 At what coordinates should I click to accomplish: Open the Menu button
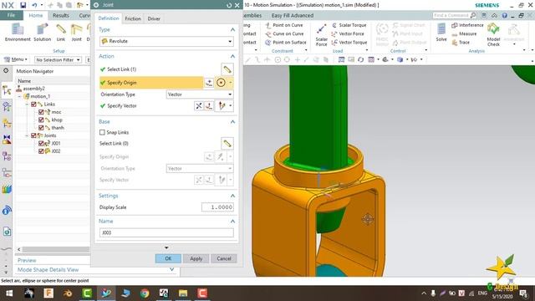click(x=16, y=59)
